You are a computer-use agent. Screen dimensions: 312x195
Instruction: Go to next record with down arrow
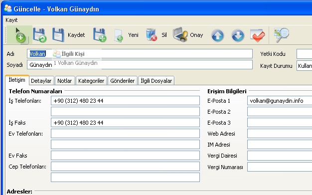click(238, 35)
